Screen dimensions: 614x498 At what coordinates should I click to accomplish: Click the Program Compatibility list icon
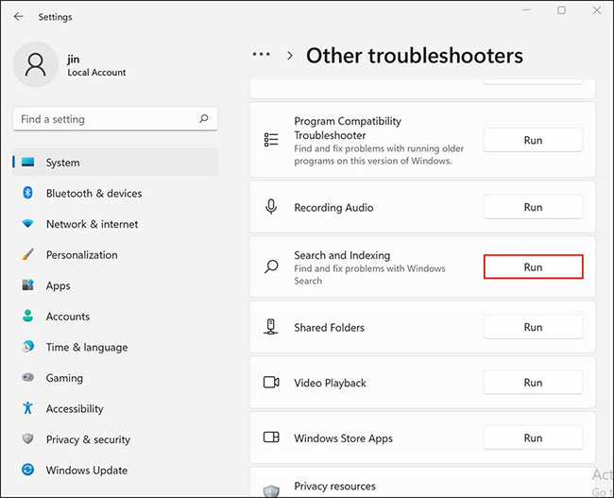point(271,140)
